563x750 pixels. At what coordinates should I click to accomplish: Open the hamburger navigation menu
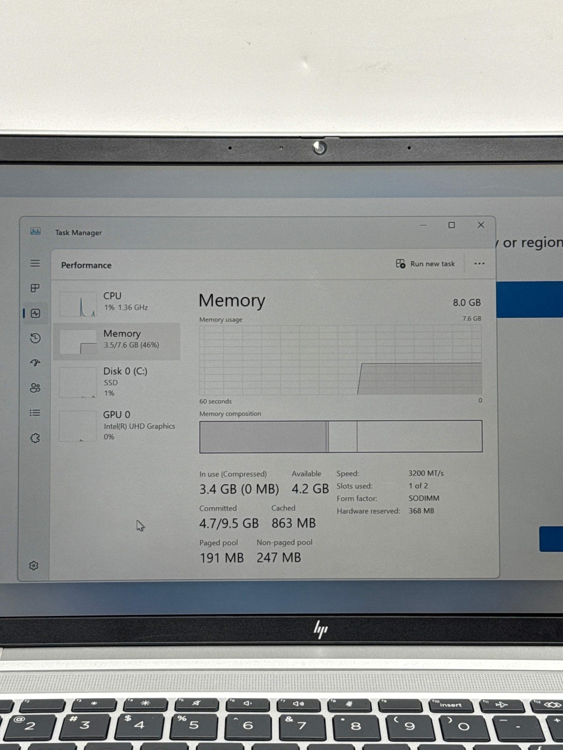click(x=35, y=263)
